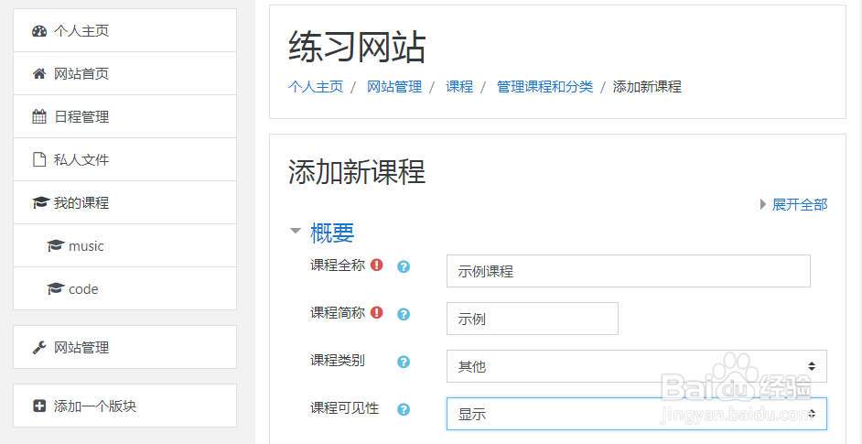Open the code course in sidebar
This screenshot has width=862, height=444.
[83, 289]
